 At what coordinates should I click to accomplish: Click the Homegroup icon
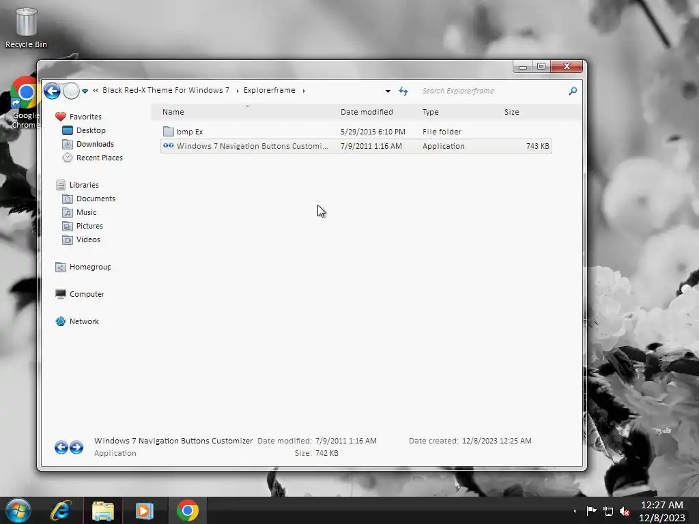pos(61,267)
